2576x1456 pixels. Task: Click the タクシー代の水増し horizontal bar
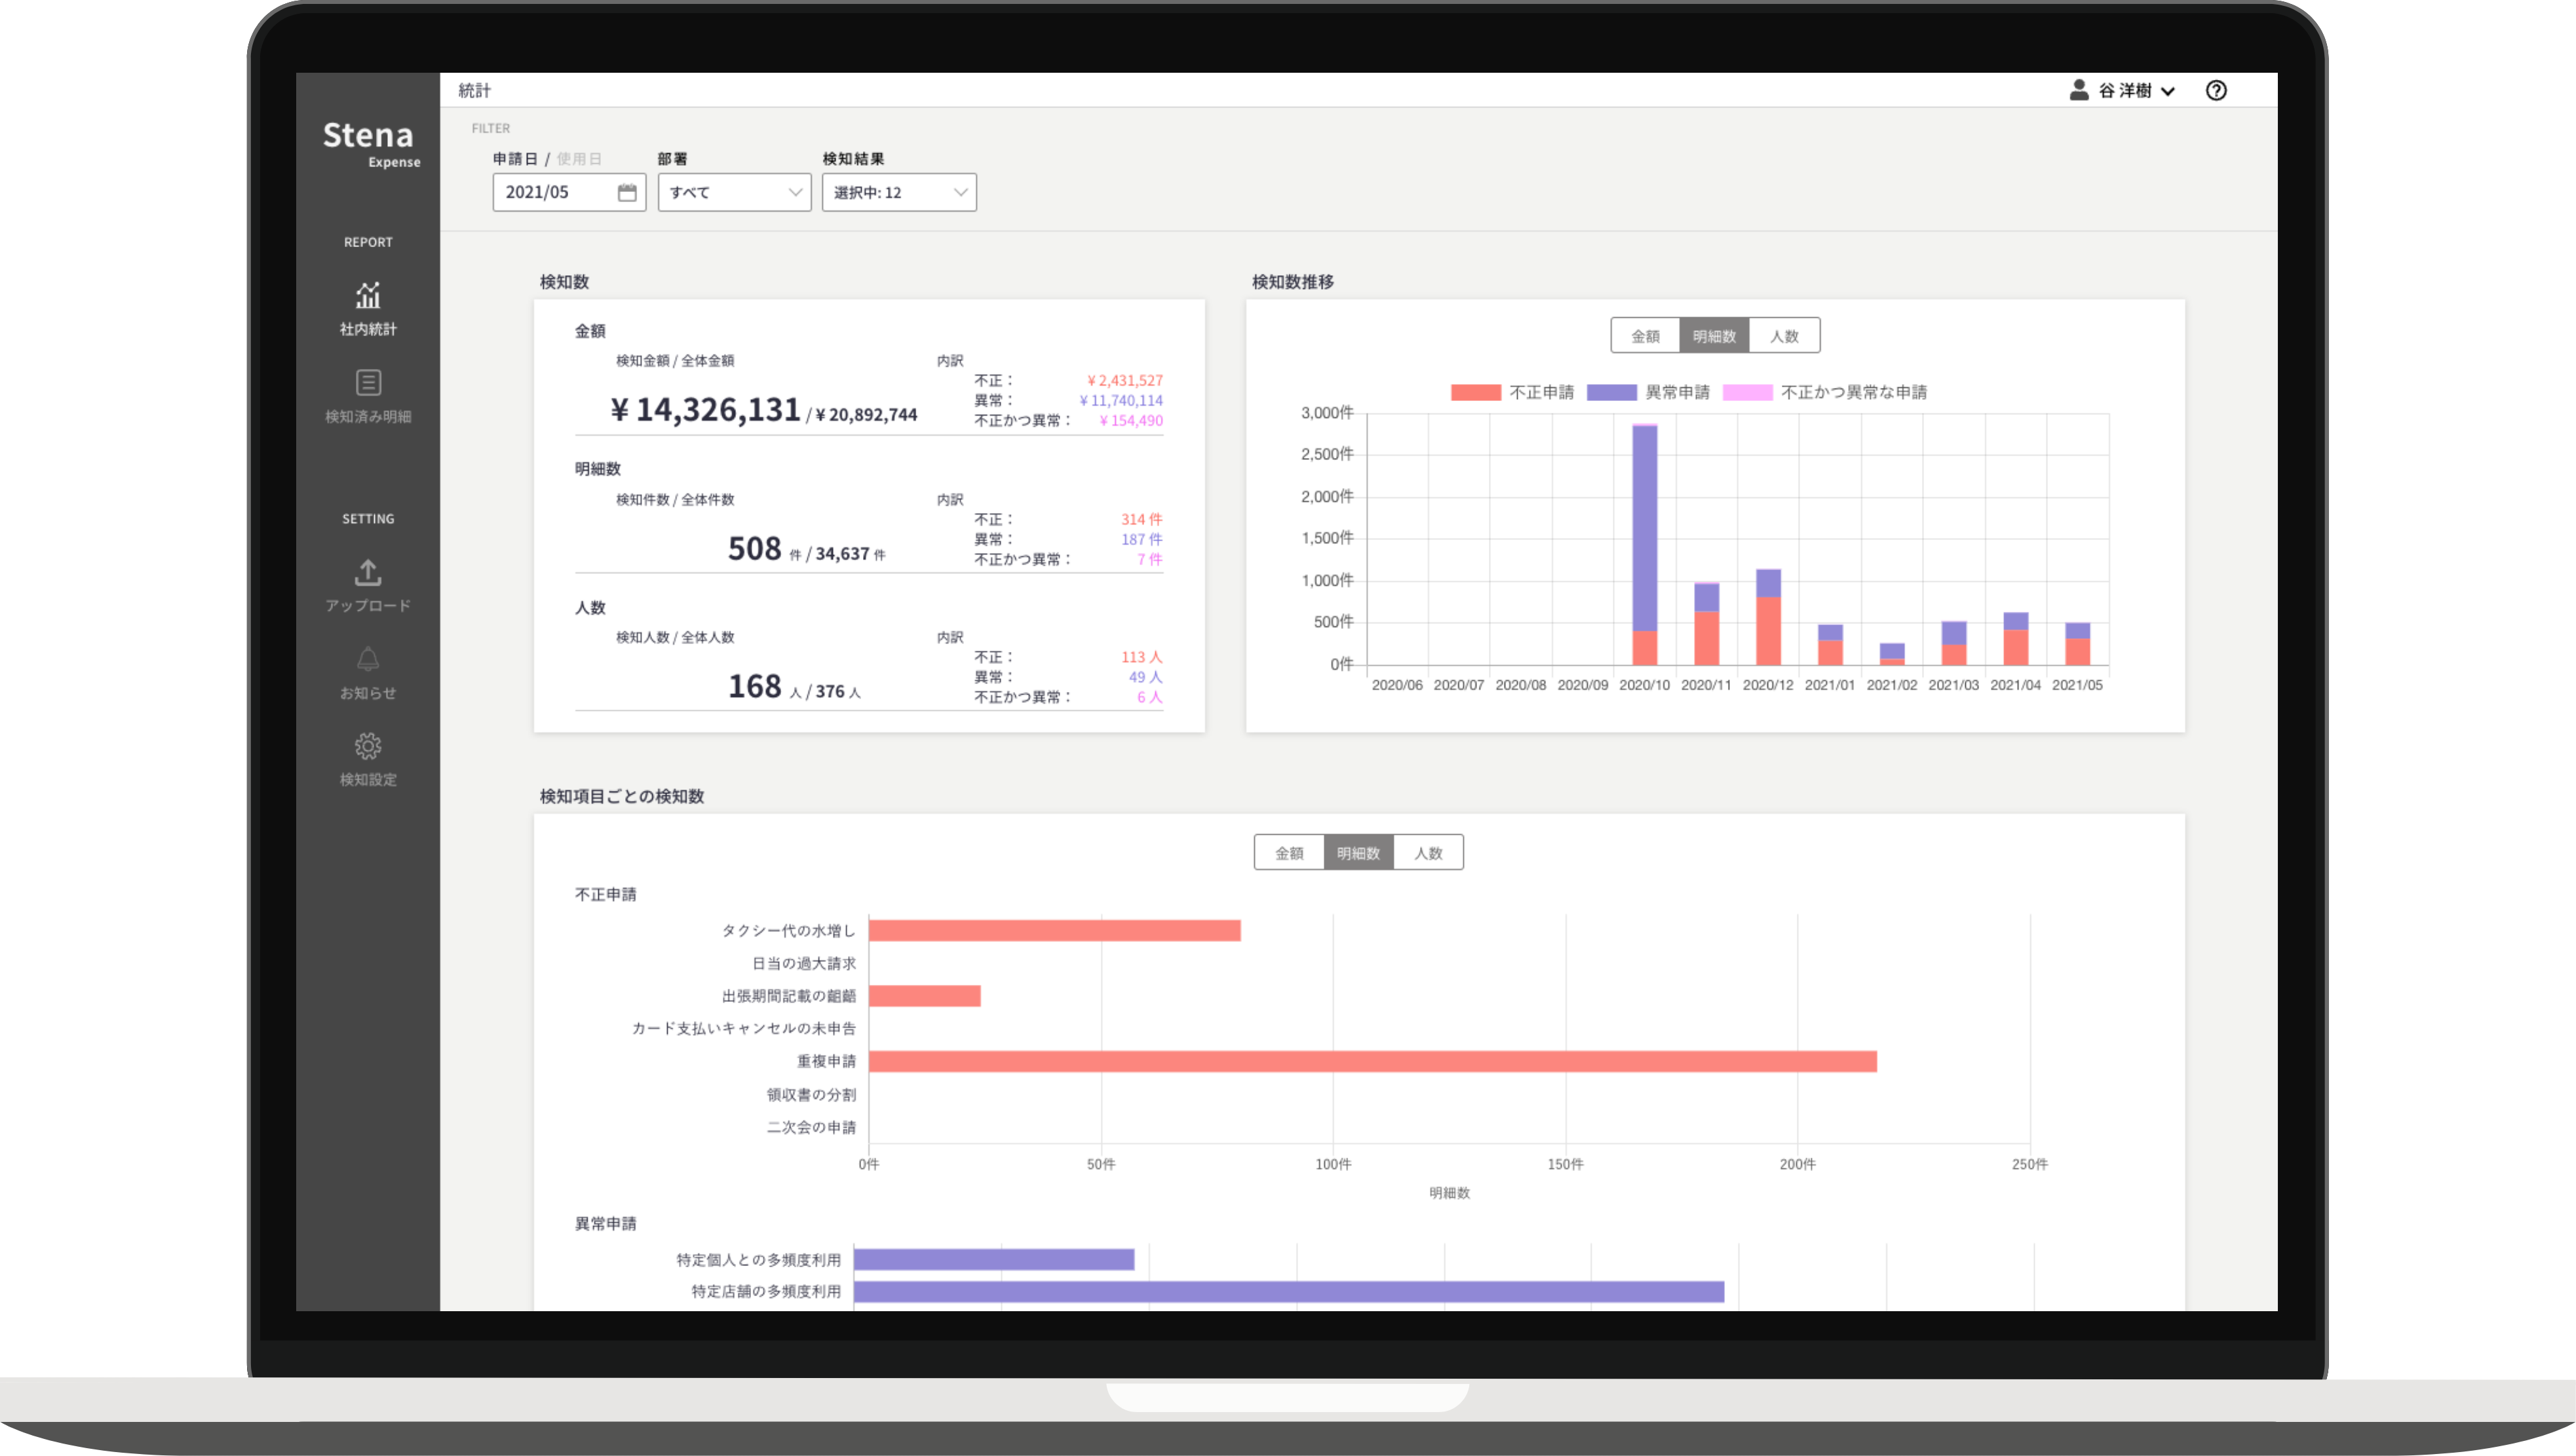[1054, 931]
